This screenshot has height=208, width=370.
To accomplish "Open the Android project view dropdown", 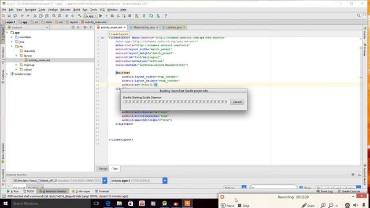I will pyautogui.click(x=28, y=27).
